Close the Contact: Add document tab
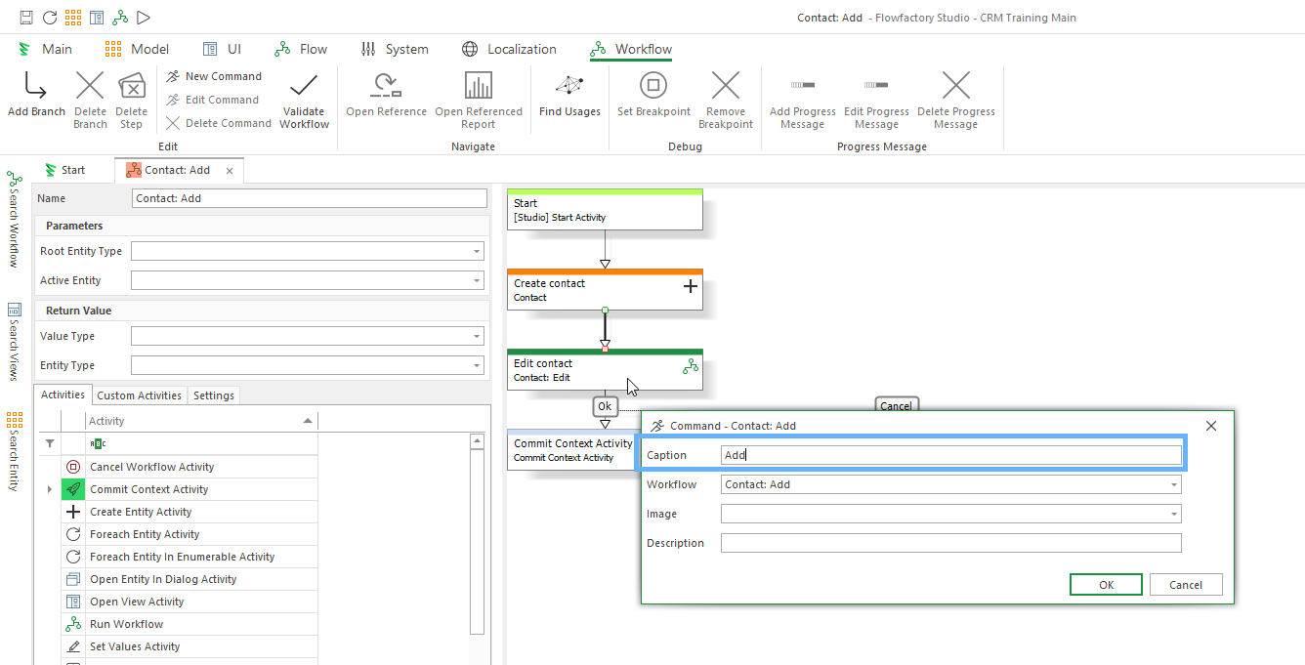The height and width of the screenshot is (665, 1305). pyautogui.click(x=230, y=171)
